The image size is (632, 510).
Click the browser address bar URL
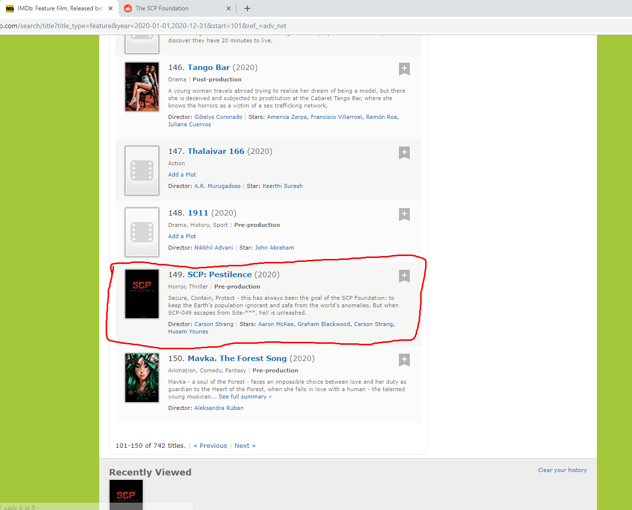[143, 26]
